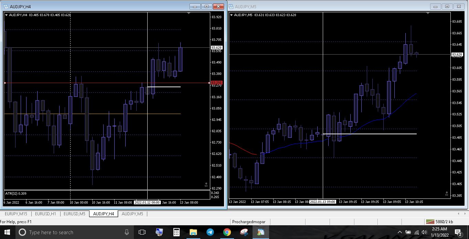Click the For Help, press F1 status text
This screenshot has height=239, width=469.
click(16, 222)
